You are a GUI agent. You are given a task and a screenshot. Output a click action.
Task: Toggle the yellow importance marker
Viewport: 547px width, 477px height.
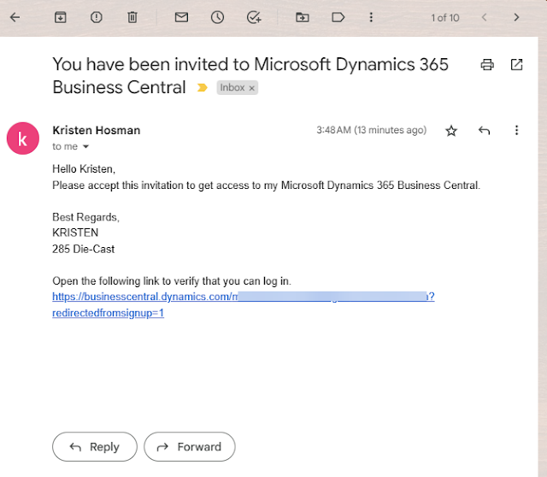pyautogui.click(x=203, y=87)
